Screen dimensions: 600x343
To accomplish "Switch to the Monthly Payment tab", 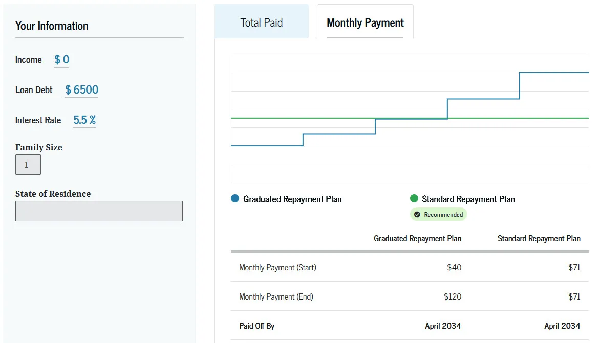I will point(365,22).
